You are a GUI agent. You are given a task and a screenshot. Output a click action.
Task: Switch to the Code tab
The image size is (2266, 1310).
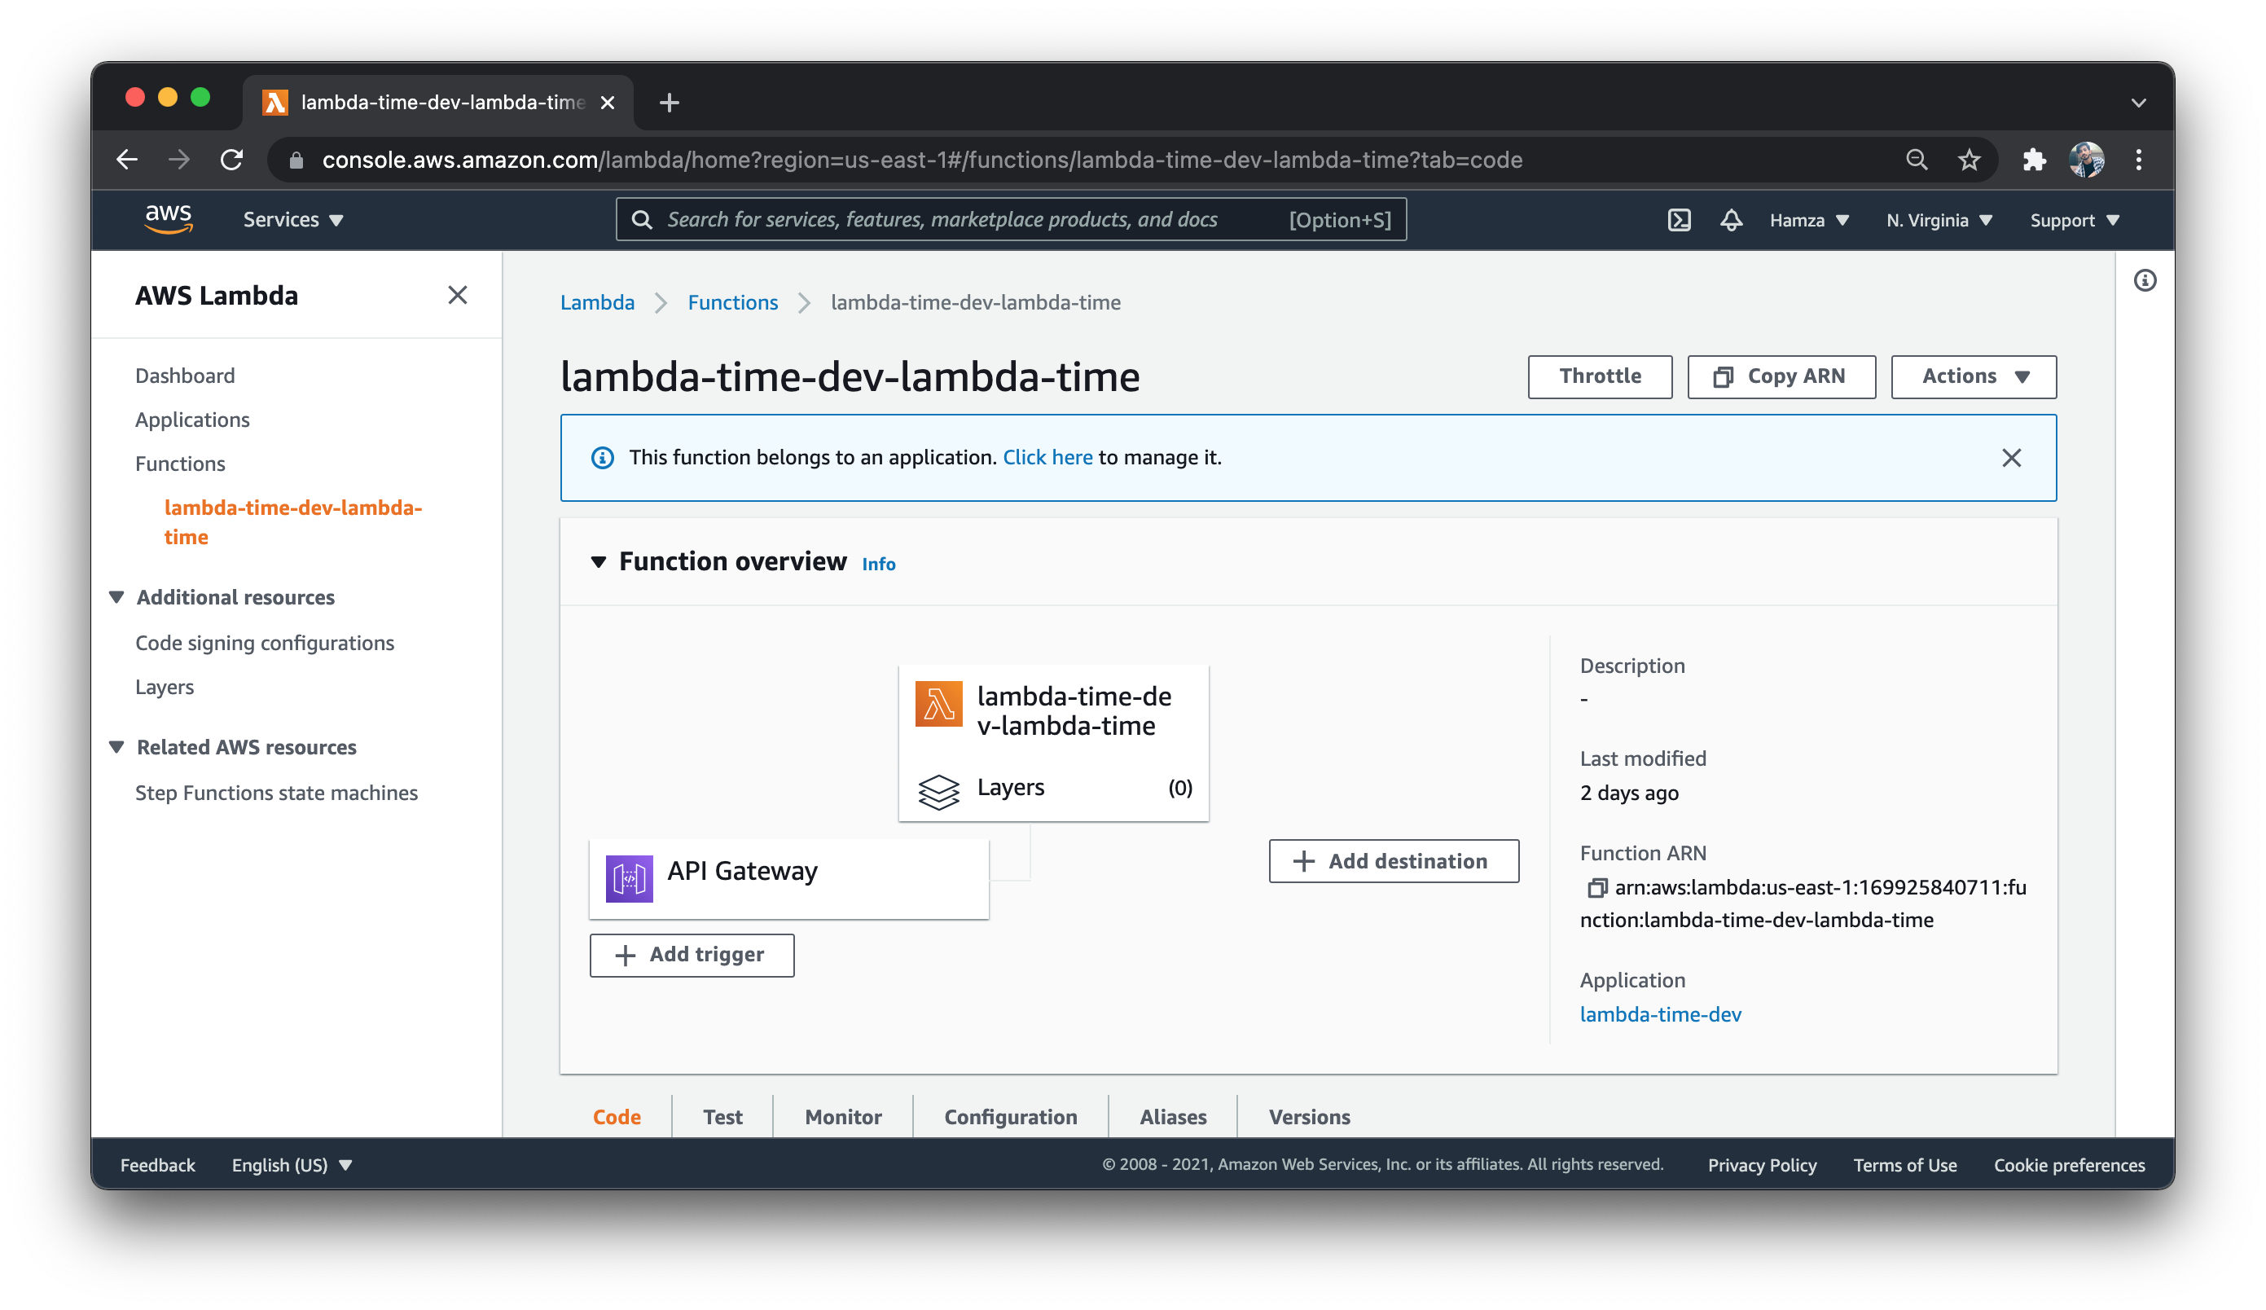(617, 1117)
